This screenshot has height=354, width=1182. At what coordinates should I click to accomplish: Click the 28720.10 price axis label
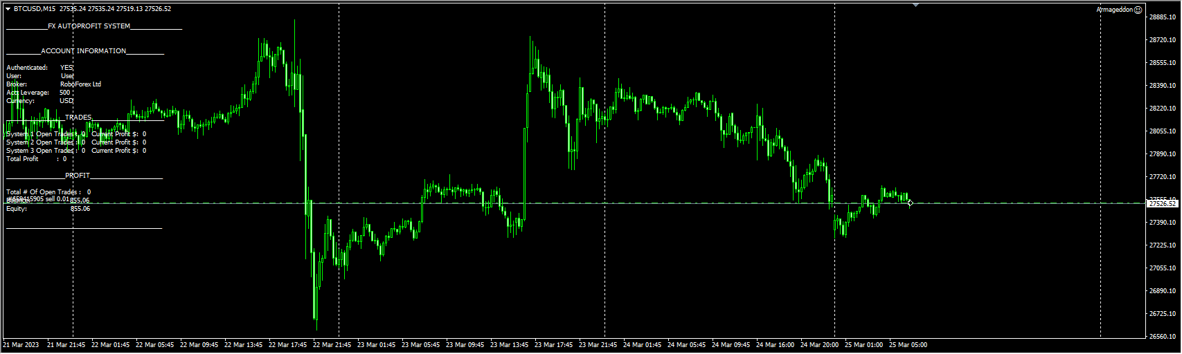click(x=1163, y=40)
